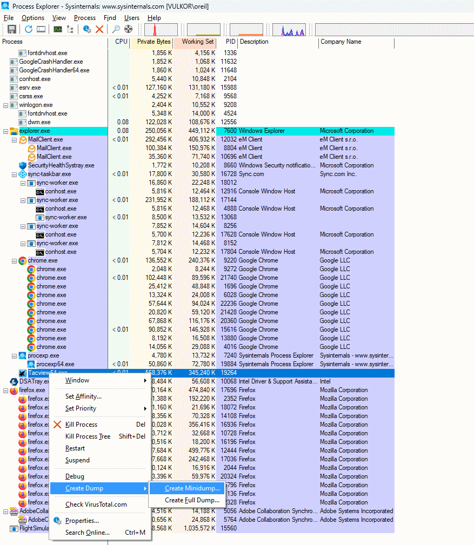This screenshot has height=545, width=474.
Task: Click the Save toolbar icon
Action: (x=12, y=30)
